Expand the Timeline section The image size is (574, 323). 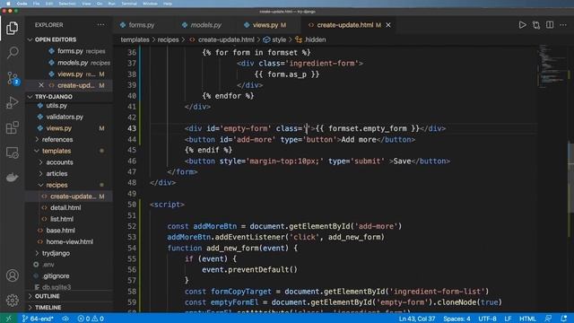click(48, 307)
